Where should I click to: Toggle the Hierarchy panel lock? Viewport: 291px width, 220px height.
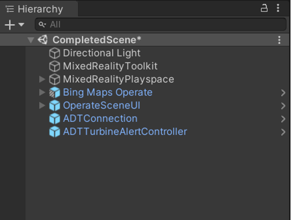pos(264,8)
